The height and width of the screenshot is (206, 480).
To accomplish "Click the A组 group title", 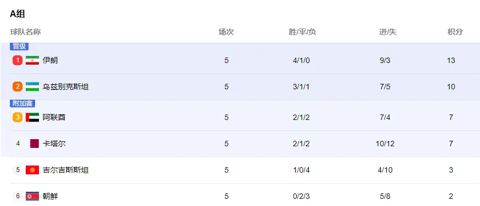I will pyautogui.click(x=18, y=14).
